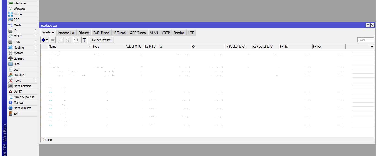Click the funnel filter icon

84,40
